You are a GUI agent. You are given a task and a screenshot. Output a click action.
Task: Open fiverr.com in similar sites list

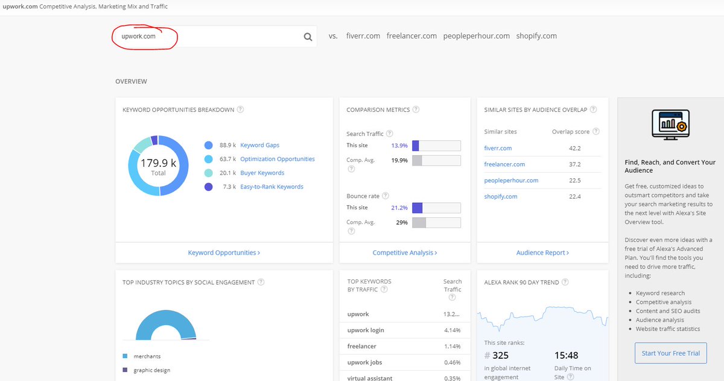point(498,148)
